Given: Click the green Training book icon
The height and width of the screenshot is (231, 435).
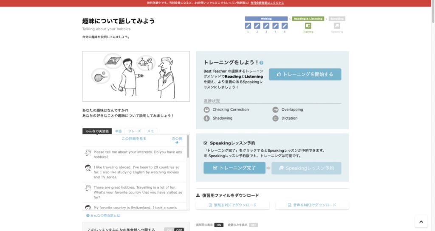Looking at the screenshot, I should coord(308,26).
